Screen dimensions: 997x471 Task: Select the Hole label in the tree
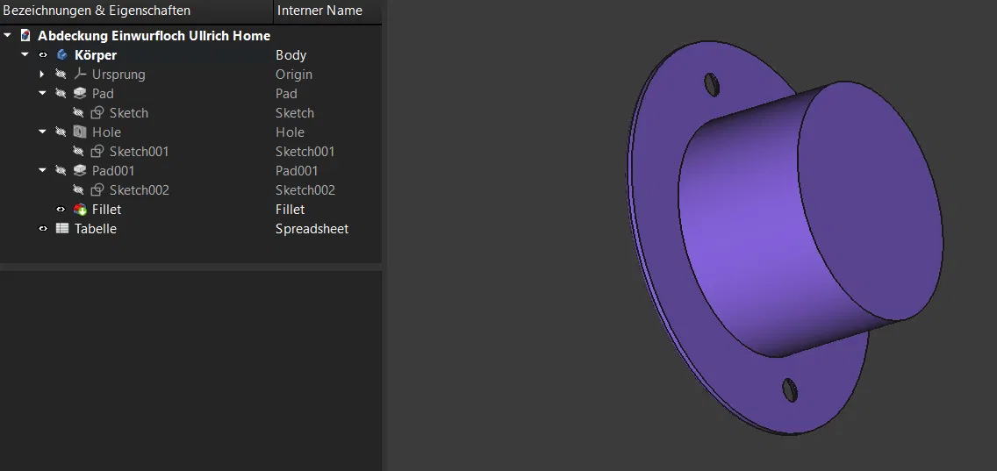coord(106,132)
